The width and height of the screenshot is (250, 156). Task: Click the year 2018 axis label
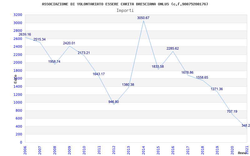(202, 150)
